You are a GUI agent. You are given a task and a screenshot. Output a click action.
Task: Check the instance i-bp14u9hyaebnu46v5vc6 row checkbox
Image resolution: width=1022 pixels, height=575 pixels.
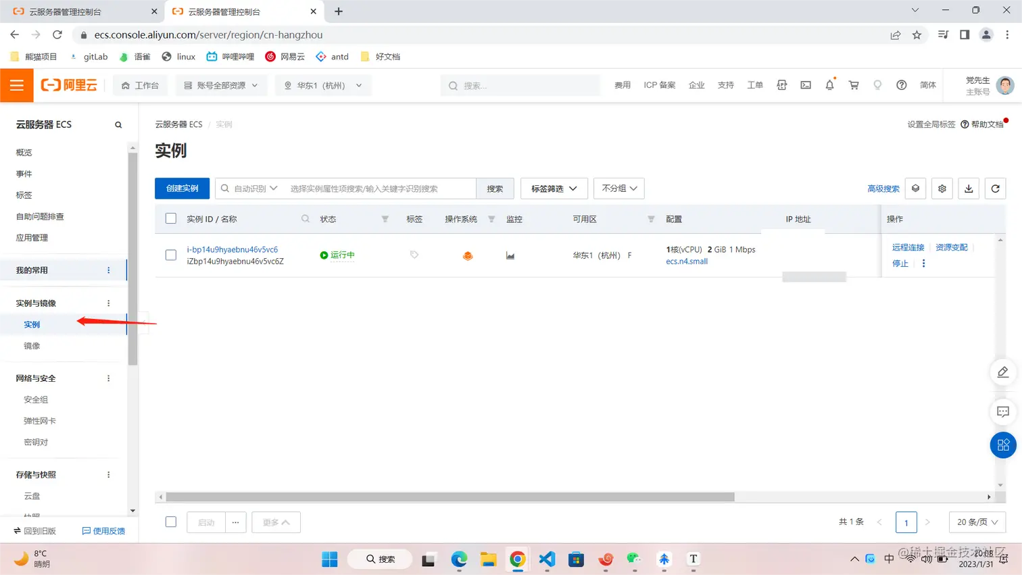[x=170, y=255]
